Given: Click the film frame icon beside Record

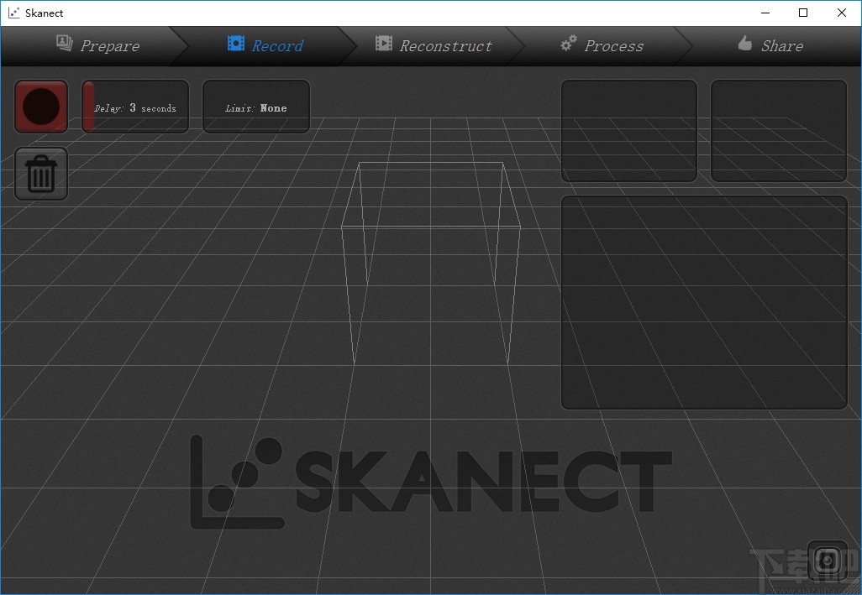Looking at the screenshot, I should tap(236, 44).
